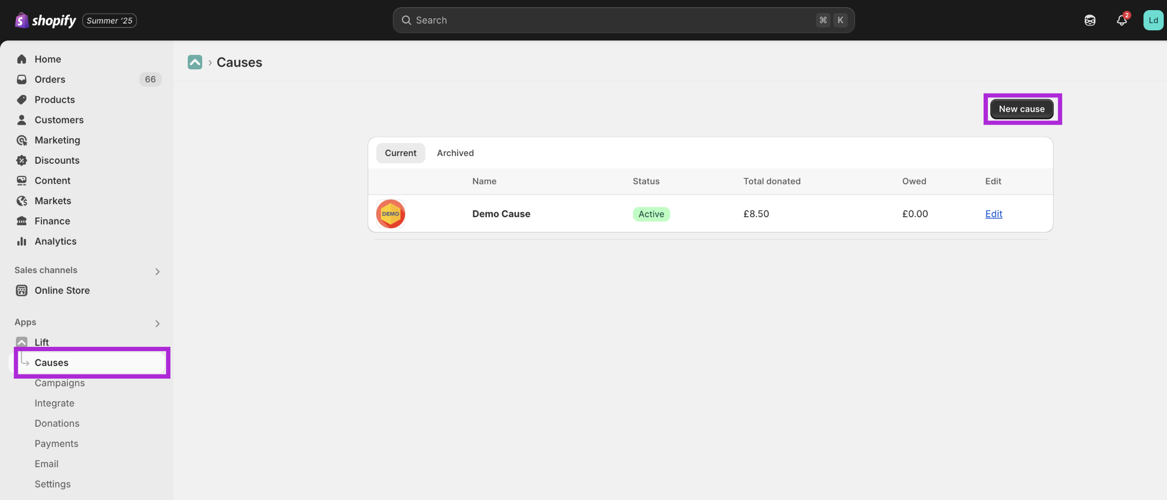
Task: Open the Online Store sales channel
Action: 62,290
